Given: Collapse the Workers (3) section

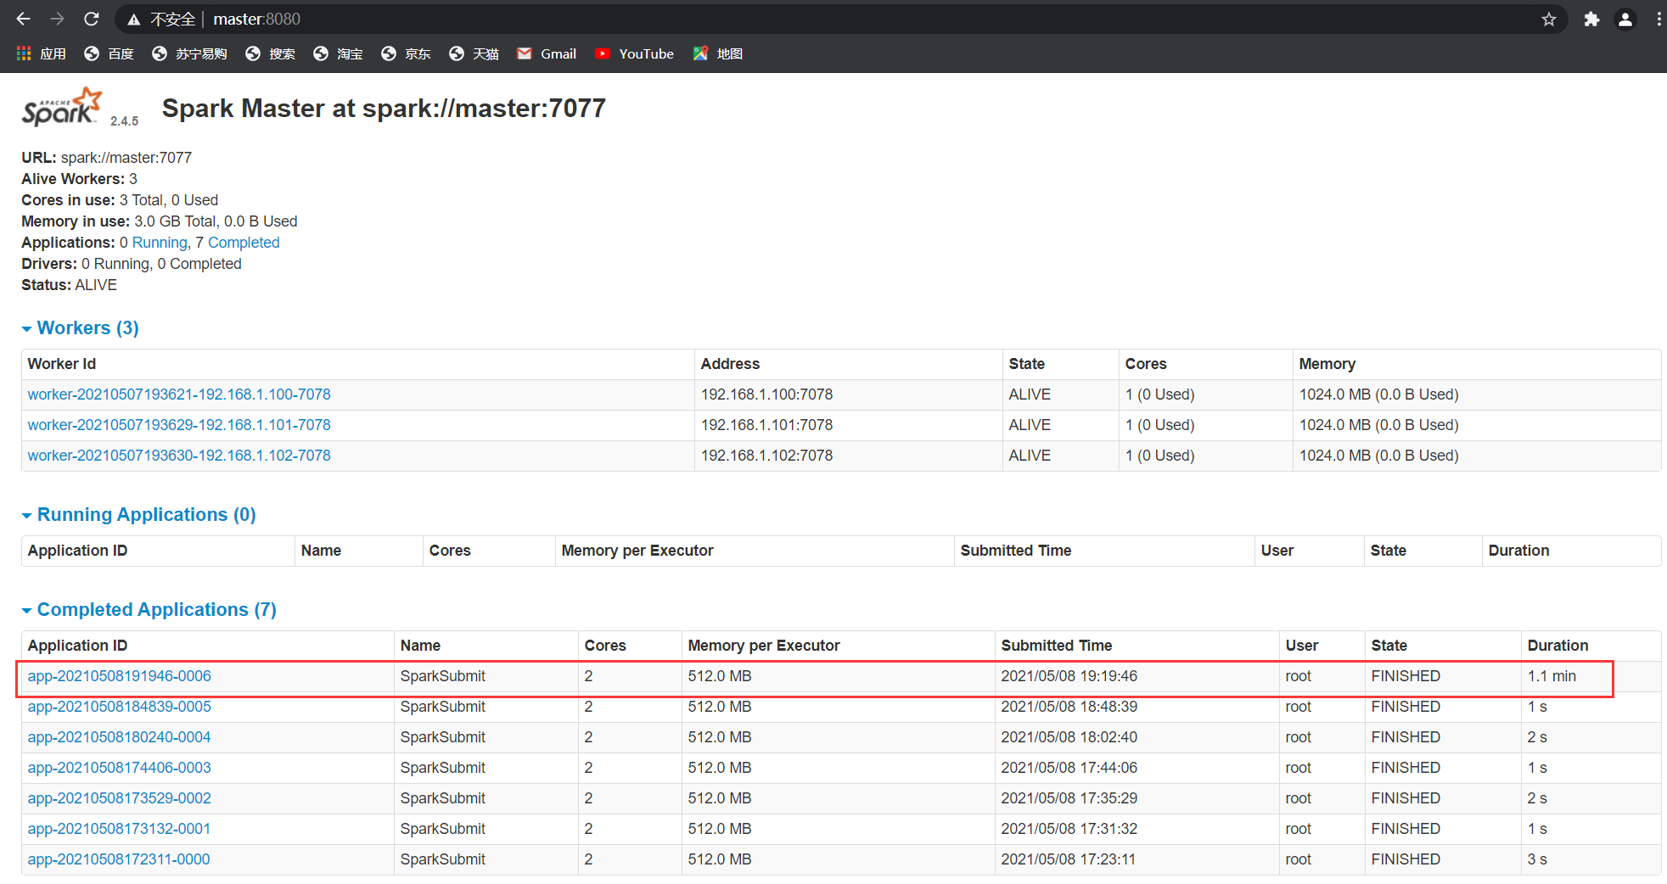Looking at the screenshot, I should point(81,328).
